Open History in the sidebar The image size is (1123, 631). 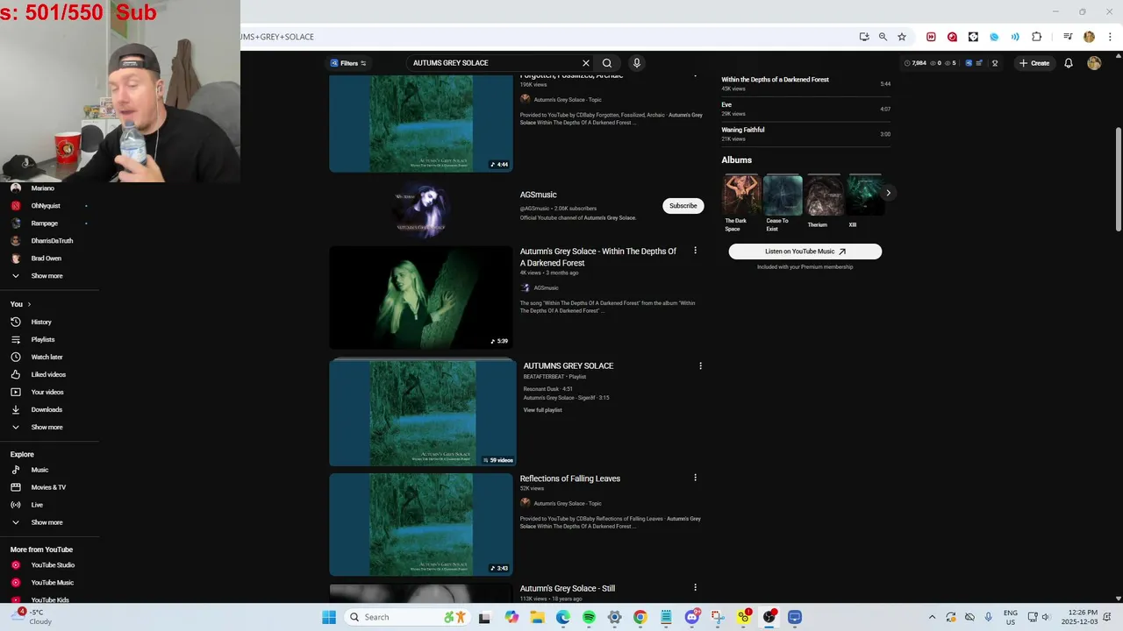point(41,322)
